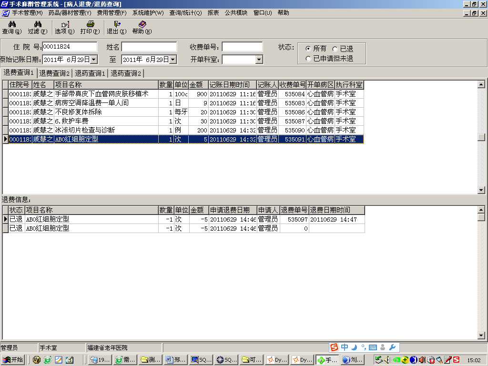
Task: Open the 费用管理(F) menu
Action: tap(112, 13)
